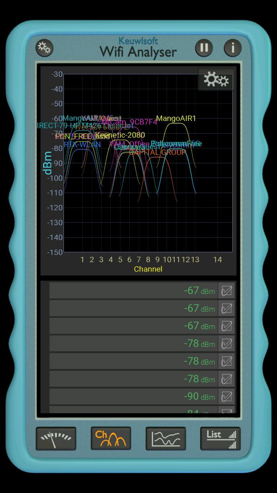Screen dimensions: 277x493
Task: Toggle checkbox of second -67 dBm row
Action: 227,309
